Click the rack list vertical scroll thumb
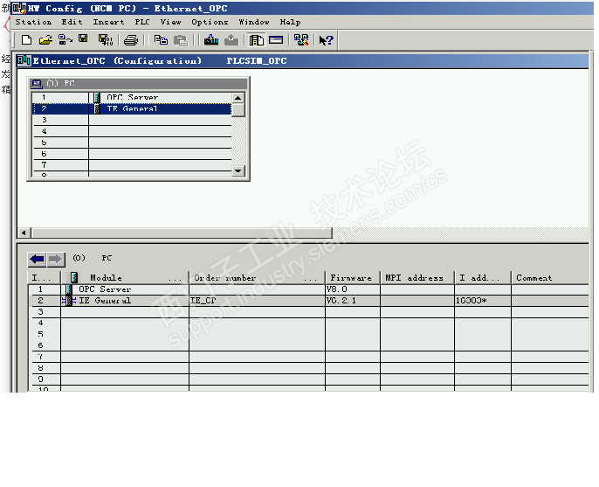 coord(238,110)
